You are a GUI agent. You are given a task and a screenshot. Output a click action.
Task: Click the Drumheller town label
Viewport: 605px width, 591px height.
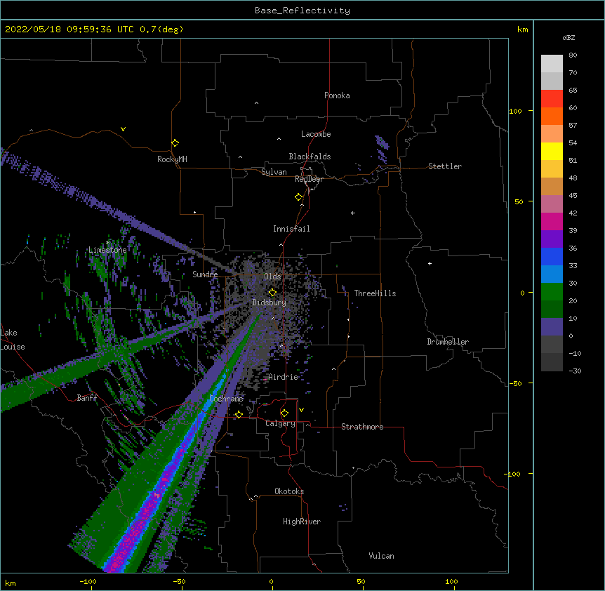tap(448, 342)
